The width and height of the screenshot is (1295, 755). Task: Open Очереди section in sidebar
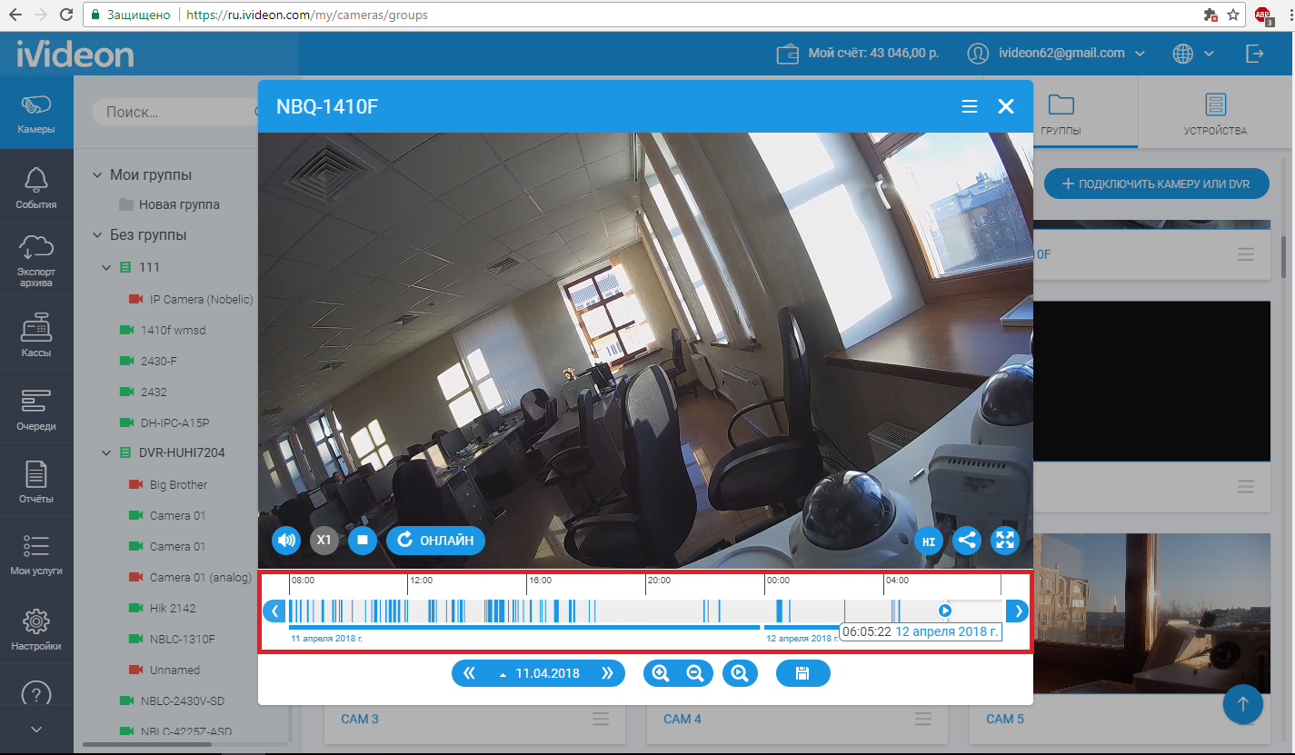pos(36,409)
